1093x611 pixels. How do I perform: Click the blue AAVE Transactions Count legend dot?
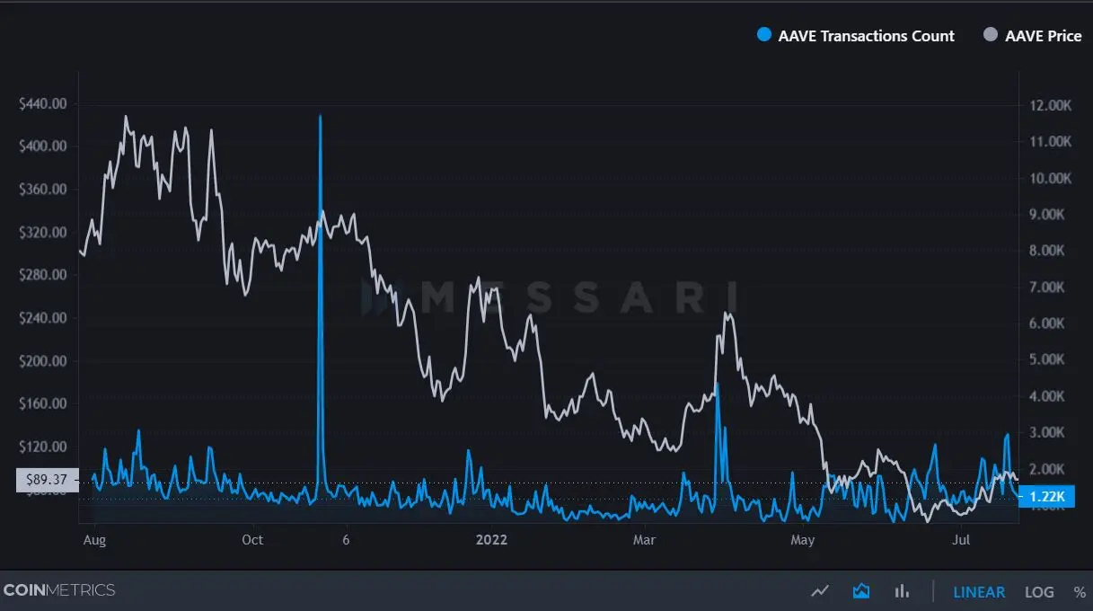tap(764, 35)
